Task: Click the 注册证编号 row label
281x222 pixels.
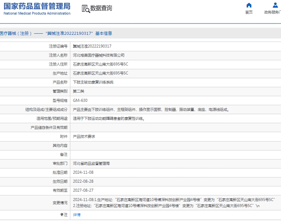Action: 58,46
